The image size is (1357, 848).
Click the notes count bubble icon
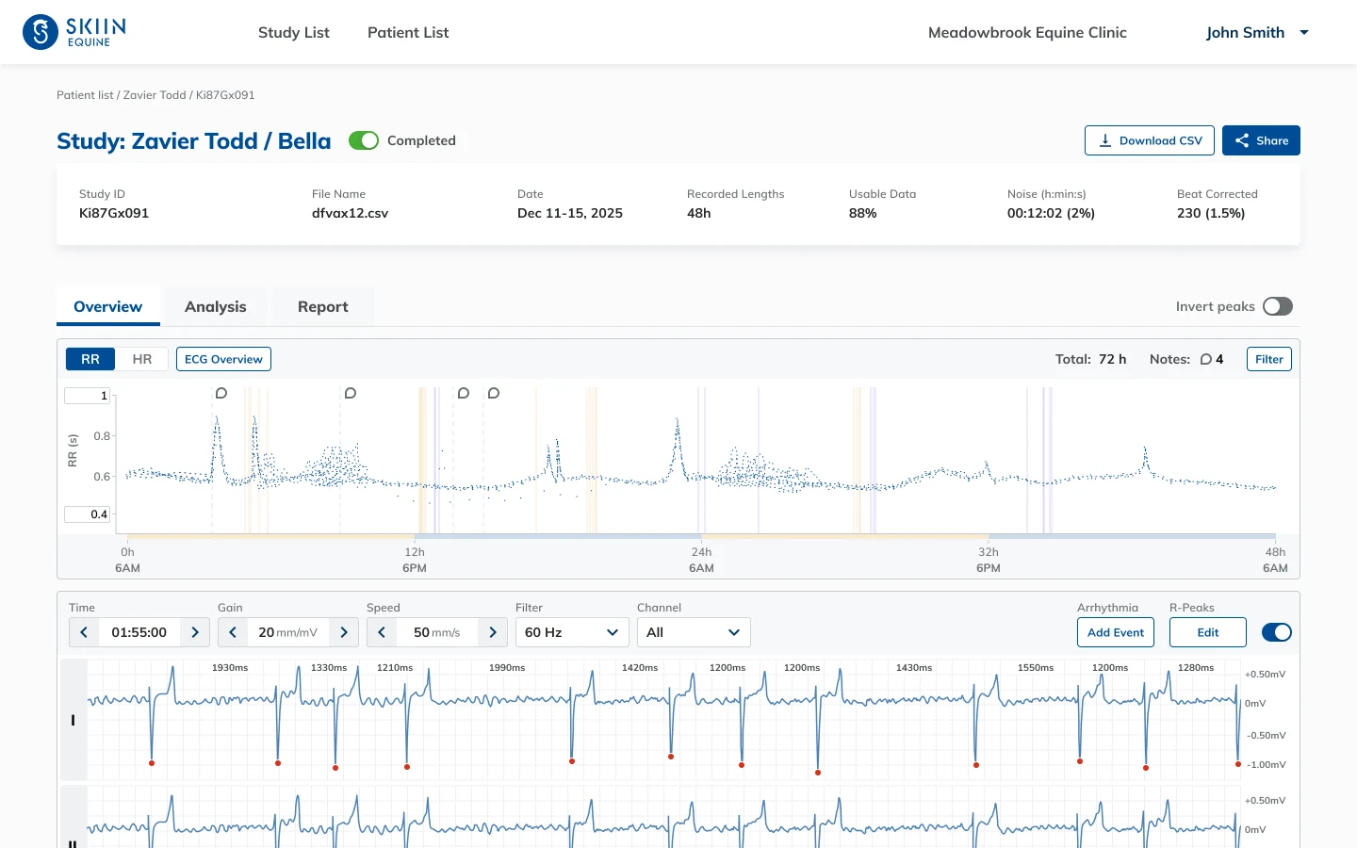(x=1206, y=359)
